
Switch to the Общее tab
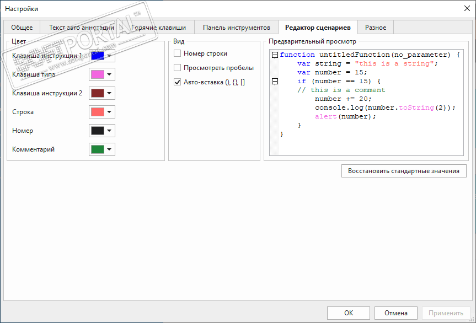pos(22,28)
